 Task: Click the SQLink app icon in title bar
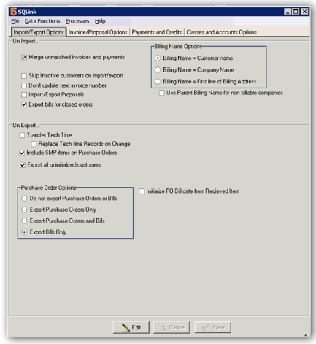coord(13,12)
